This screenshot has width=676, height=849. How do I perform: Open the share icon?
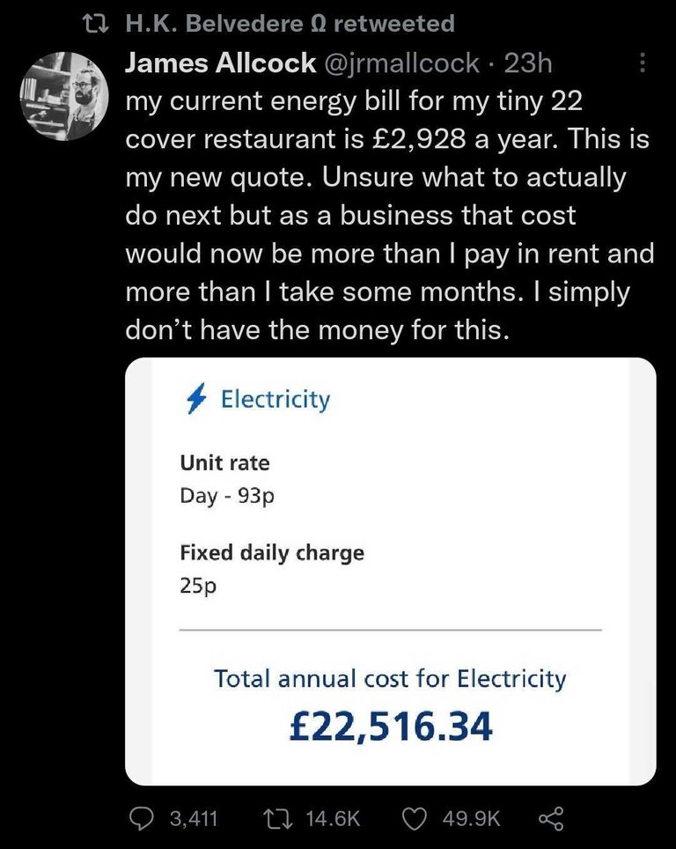[x=552, y=818]
